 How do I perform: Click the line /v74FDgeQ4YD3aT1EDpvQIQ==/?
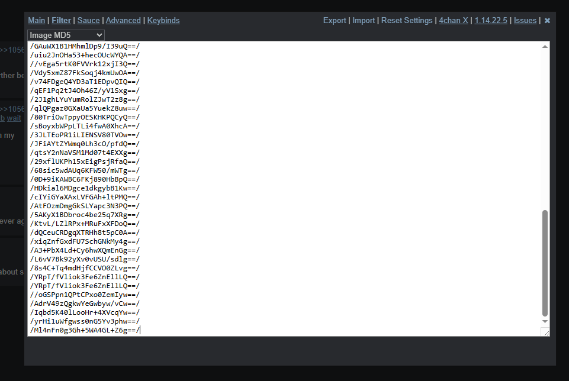tap(85, 82)
